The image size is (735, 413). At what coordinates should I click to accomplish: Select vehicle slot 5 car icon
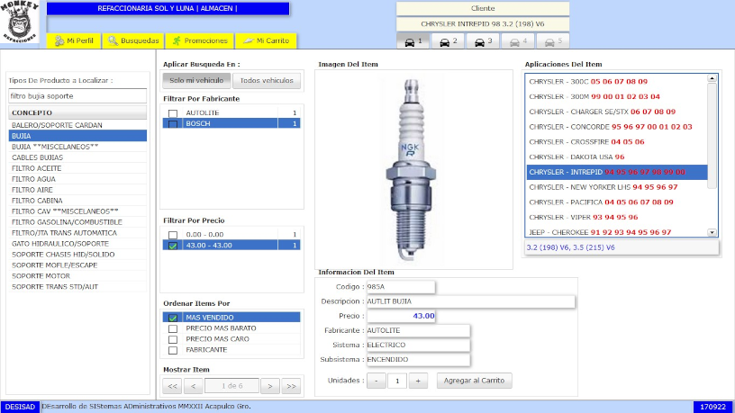[553, 41]
